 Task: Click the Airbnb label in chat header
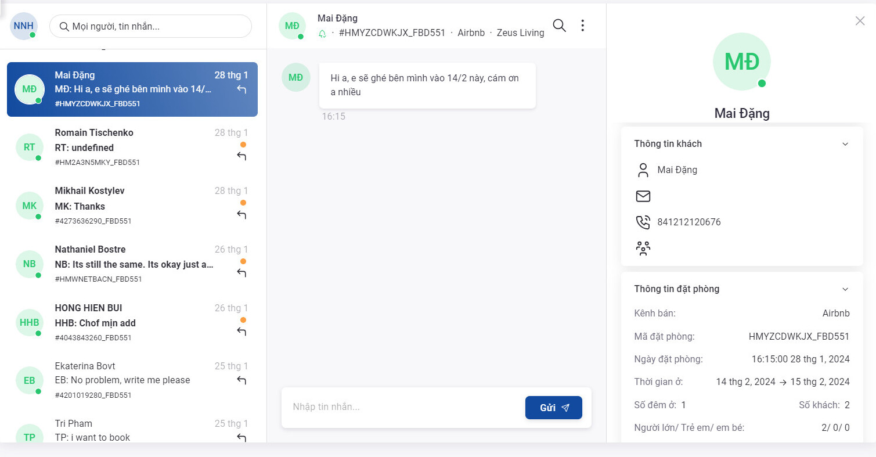click(x=471, y=33)
